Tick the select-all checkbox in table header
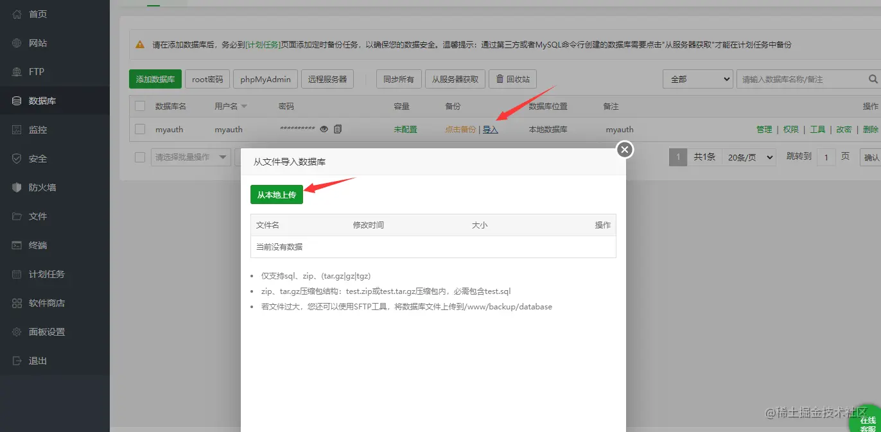This screenshot has height=432, width=881. point(140,106)
